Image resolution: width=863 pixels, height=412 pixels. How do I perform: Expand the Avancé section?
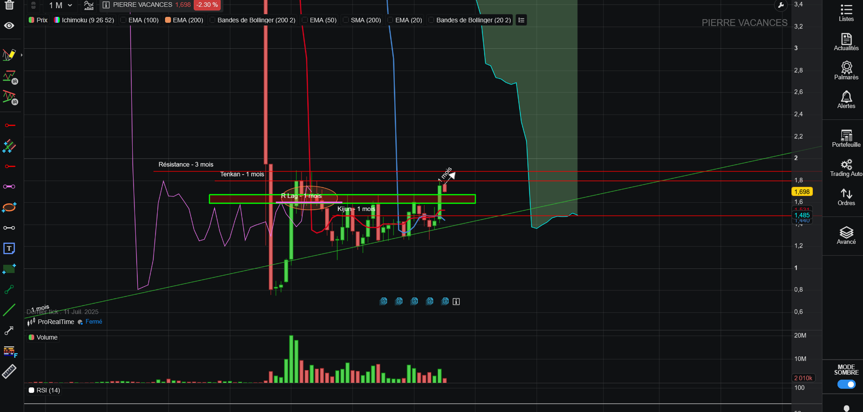[x=846, y=236]
